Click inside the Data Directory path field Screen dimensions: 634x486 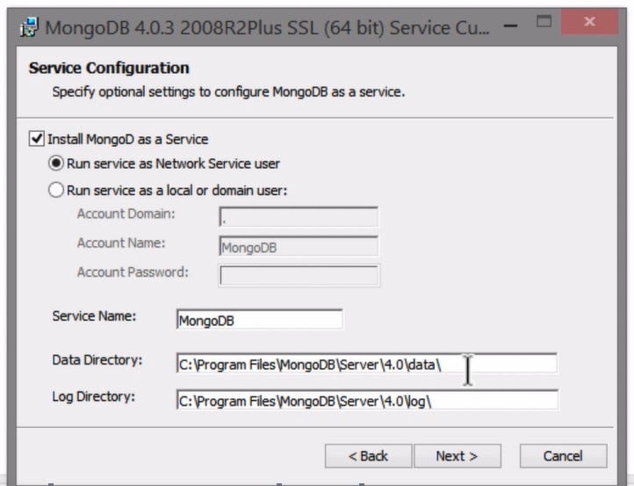367,363
